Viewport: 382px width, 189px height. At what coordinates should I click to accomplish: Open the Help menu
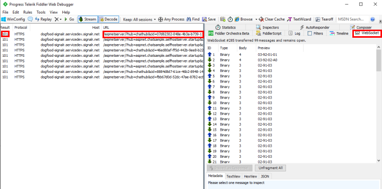point(66,12)
